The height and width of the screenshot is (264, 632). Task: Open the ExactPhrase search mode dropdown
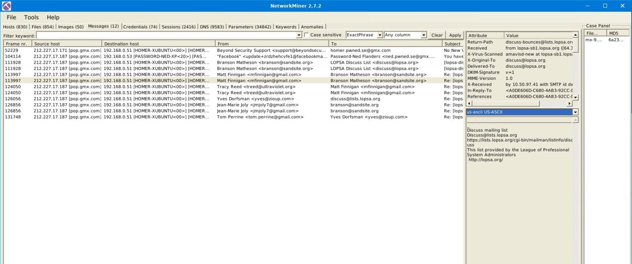(379, 35)
